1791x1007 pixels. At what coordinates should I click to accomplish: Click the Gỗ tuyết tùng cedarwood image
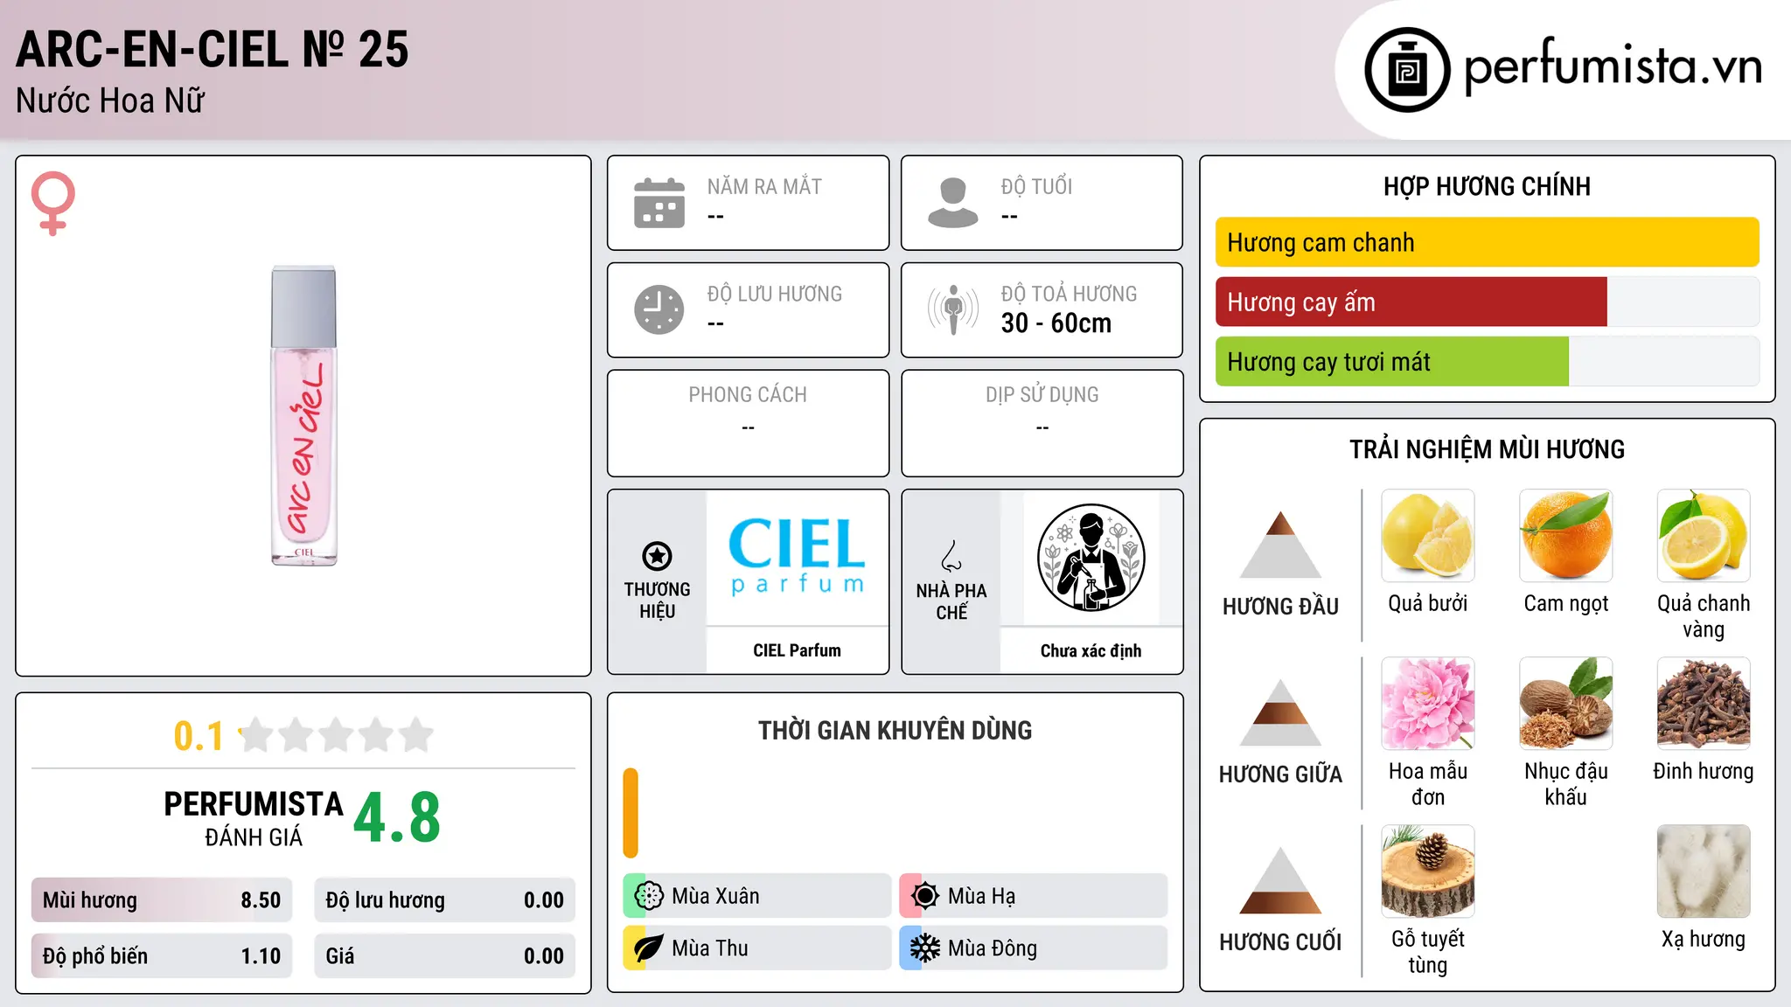click(x=1428, y=872)
